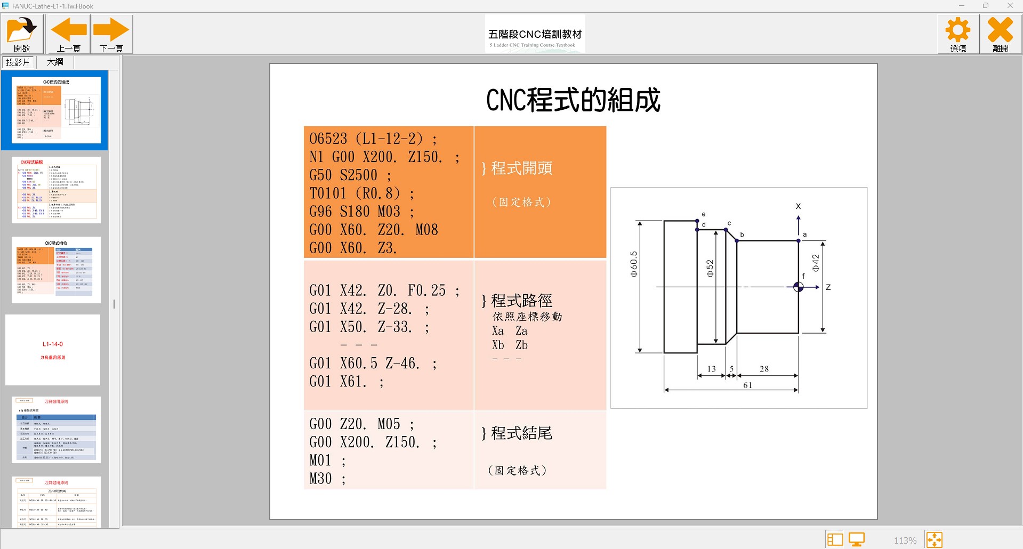Switch to the 大綱 tab
The height and width of the screenshot is (549, 1023).
pyautogui.click(x=55, y=62)
